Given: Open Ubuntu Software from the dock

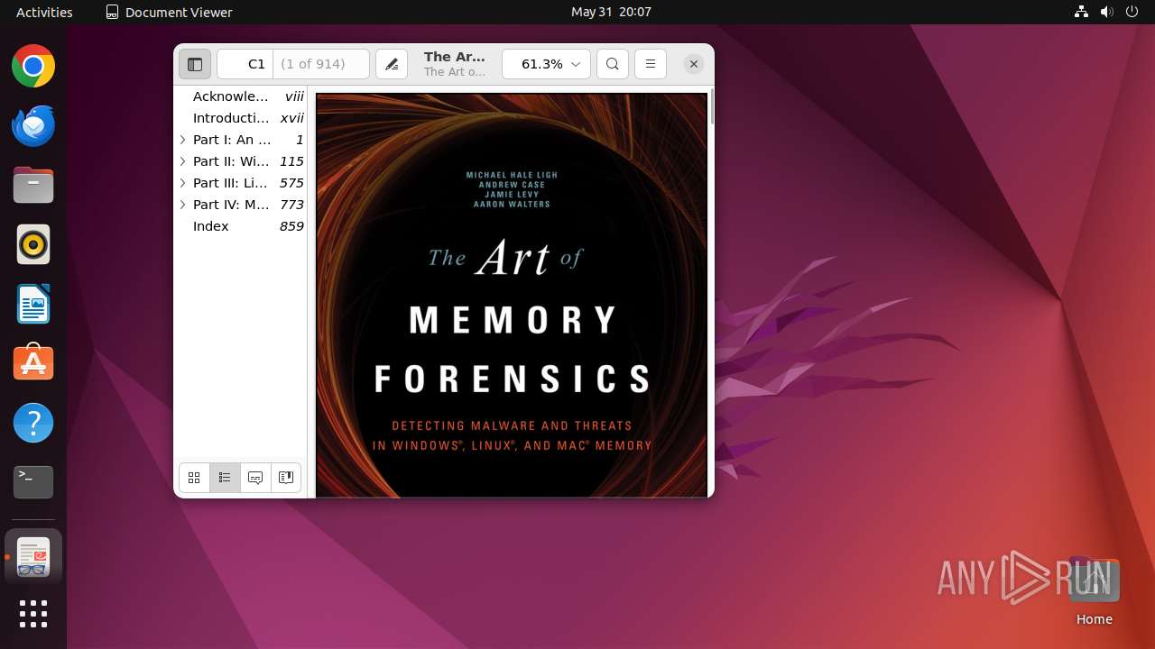Looking at the screenshot, I should point(33,363).
